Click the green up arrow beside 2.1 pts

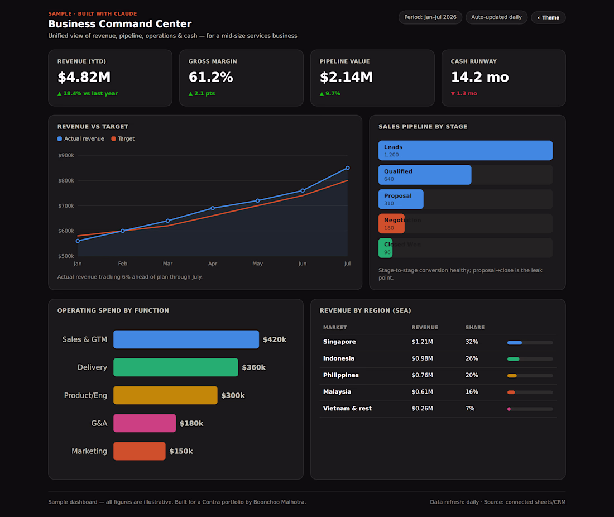[x=191, y=94]
